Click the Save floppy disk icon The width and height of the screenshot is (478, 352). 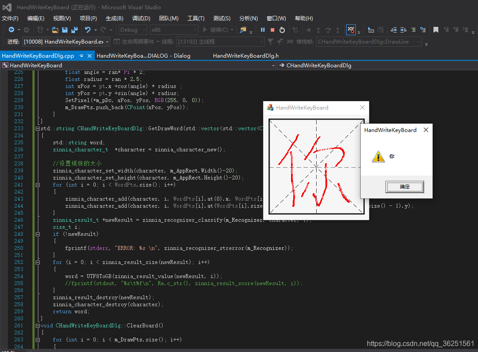(65, 30)
